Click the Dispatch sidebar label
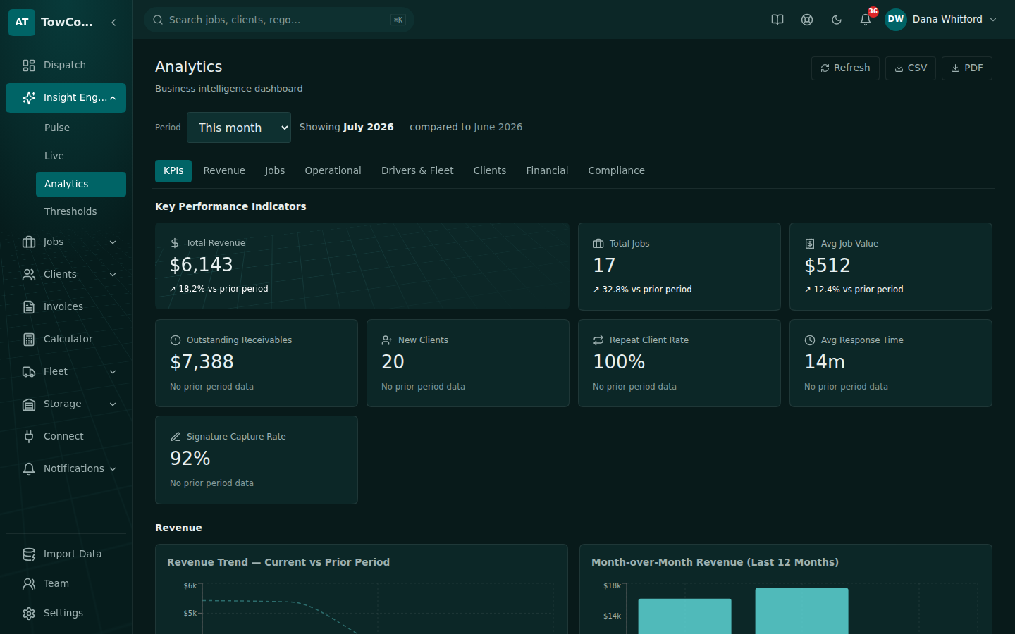The width and height of the screenshot is (1015, 634). [x=65, y=65]
